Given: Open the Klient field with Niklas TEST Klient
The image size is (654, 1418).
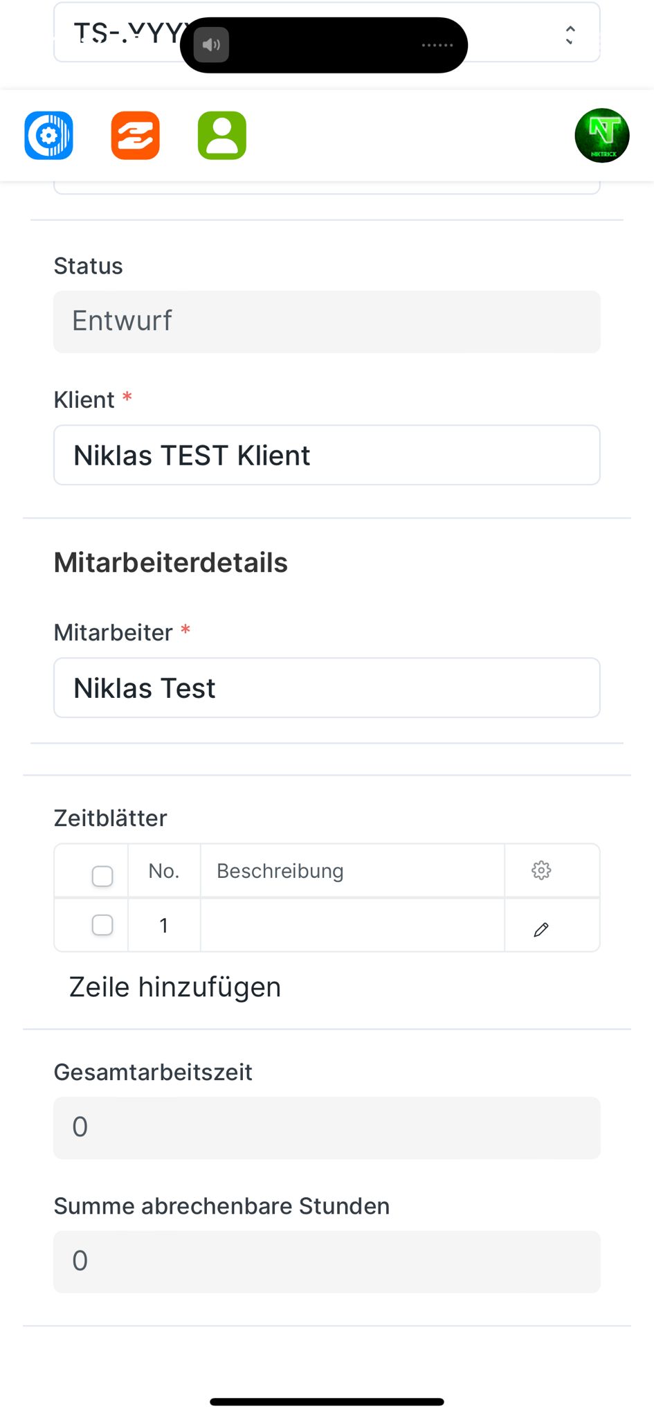Looking at the screenshot, I should (327, 455).
